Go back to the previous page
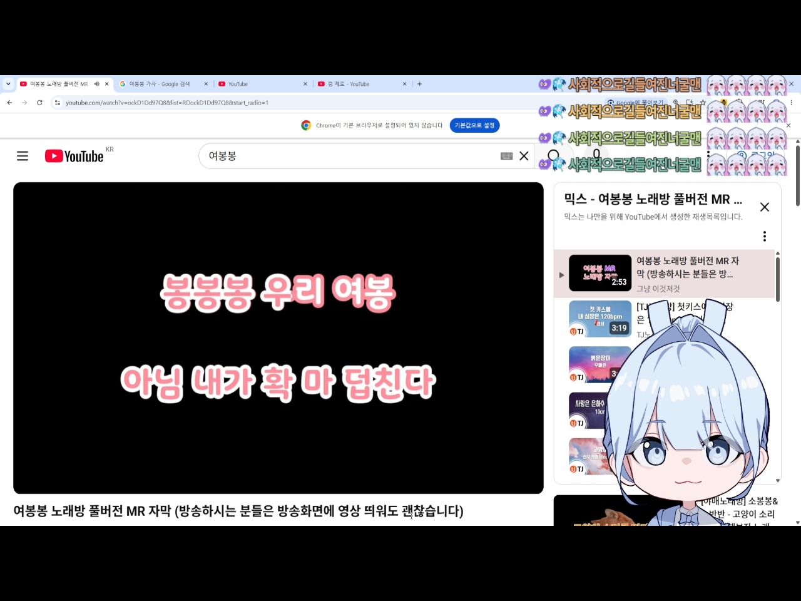Image resolution: width=801 pixels, height=601 pixels. [9, 103]
